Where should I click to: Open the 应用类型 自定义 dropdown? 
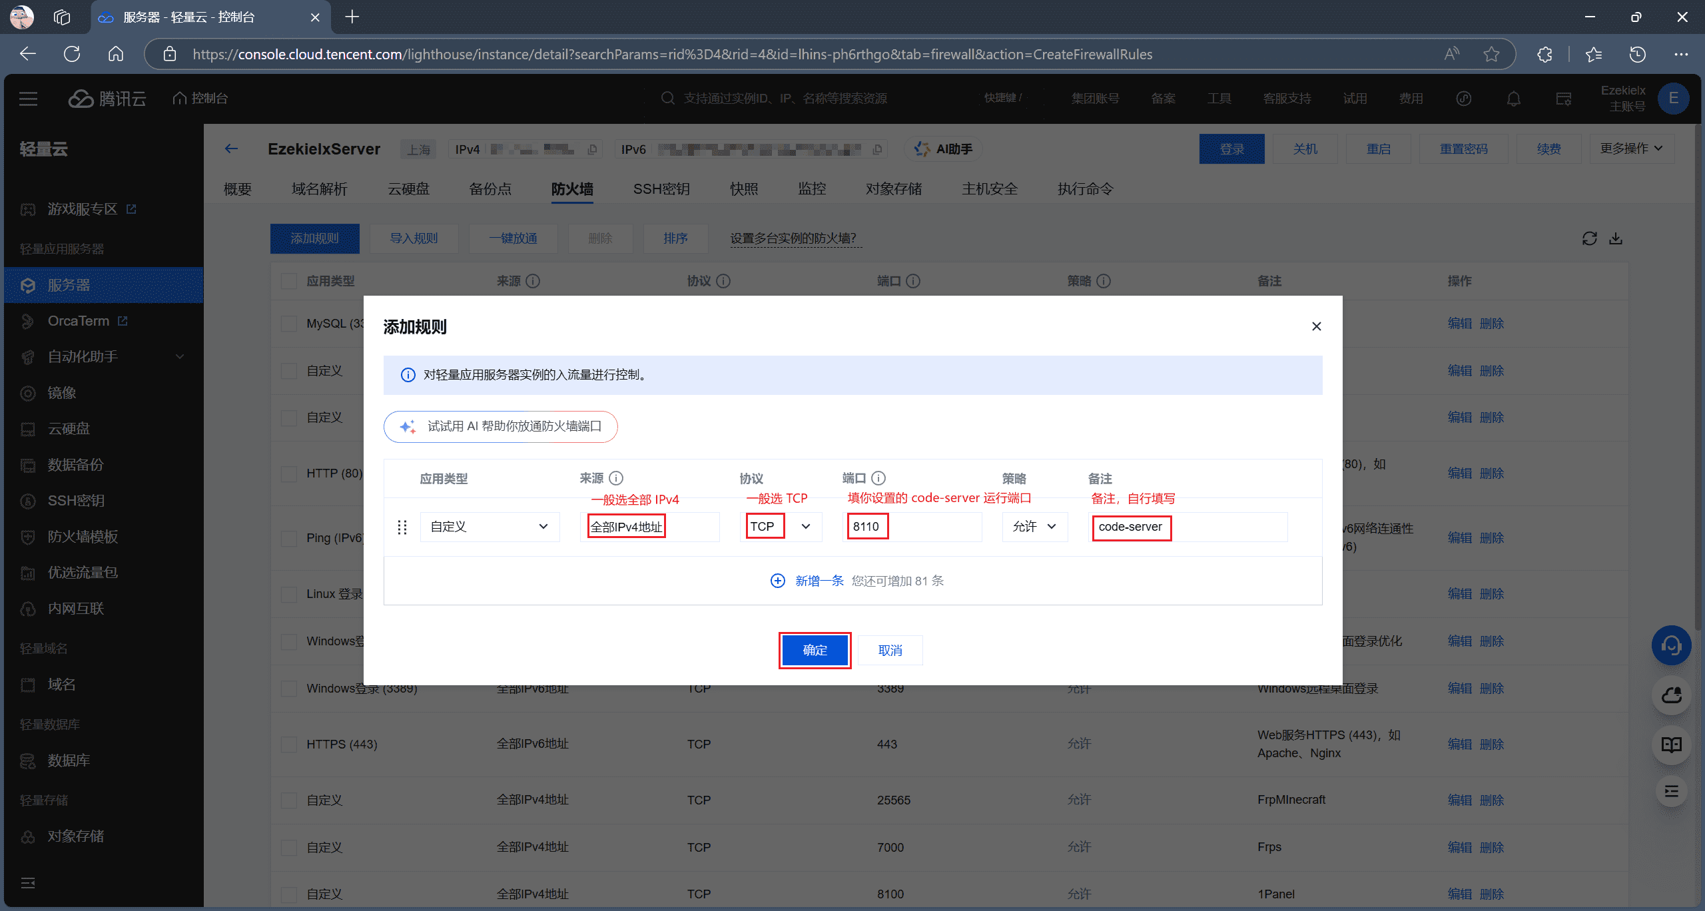[x=490, y=527]
